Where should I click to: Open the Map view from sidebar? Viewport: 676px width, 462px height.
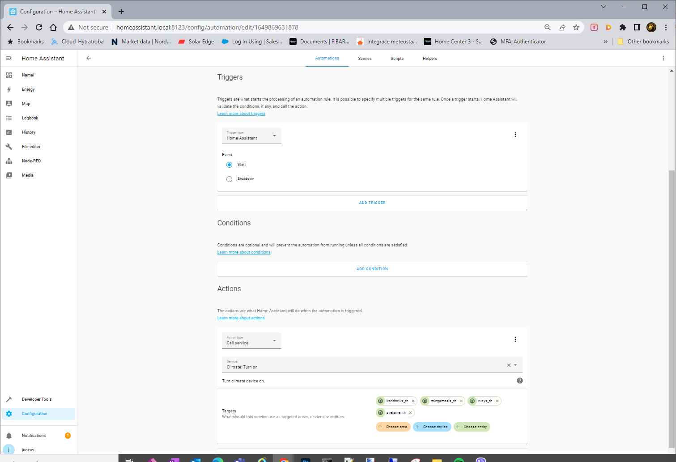point(26,103)
